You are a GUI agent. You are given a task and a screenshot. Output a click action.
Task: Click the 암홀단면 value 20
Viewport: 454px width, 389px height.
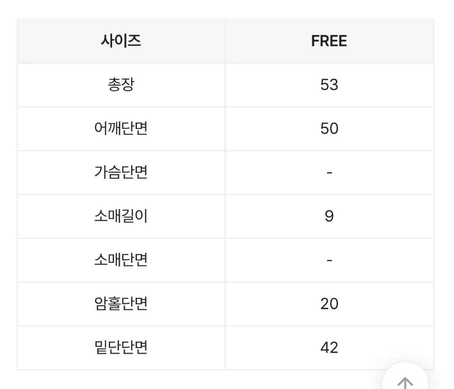[x=329, y=304]
